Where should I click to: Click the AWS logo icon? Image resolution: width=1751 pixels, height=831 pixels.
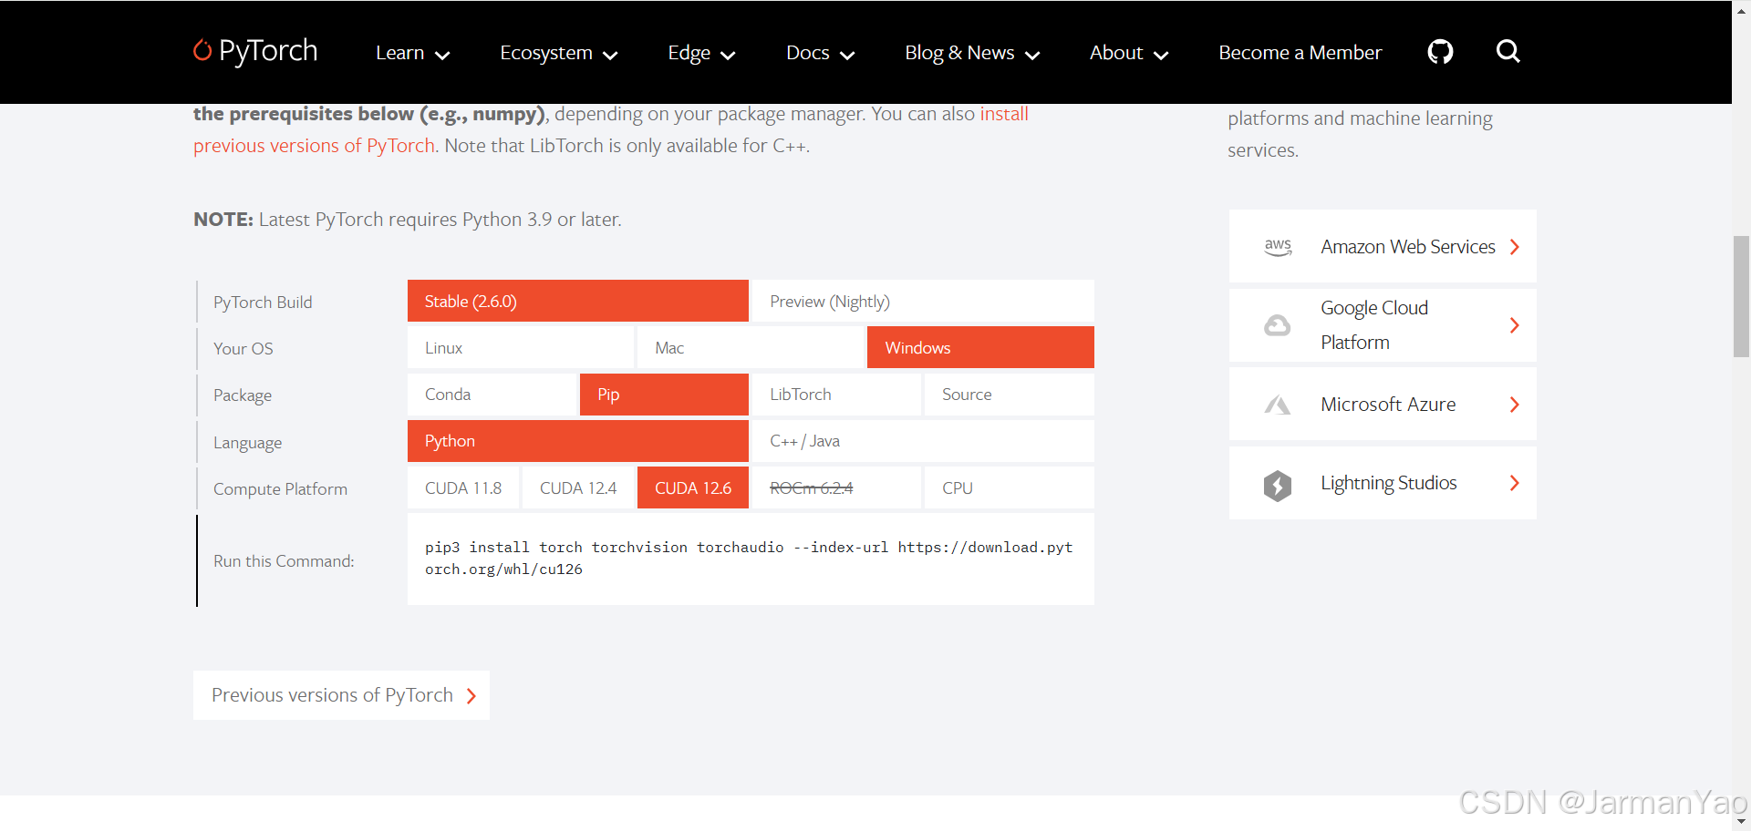1278,247
